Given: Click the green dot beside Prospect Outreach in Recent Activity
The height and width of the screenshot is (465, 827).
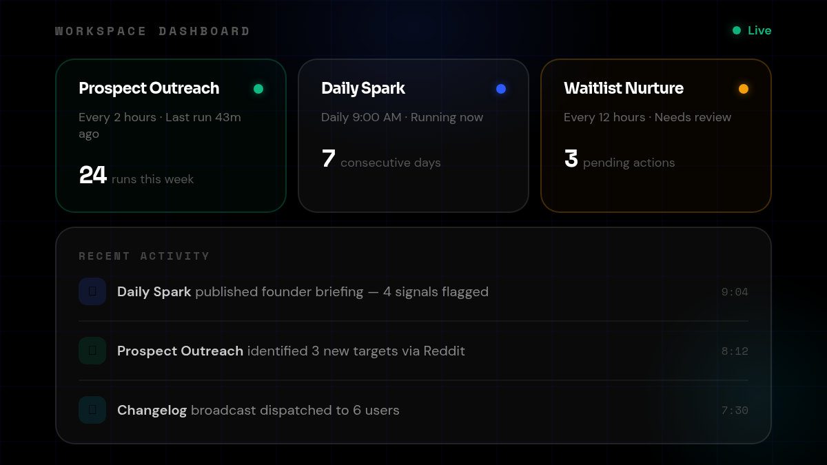Looking at the screenshot, I should [92, 351].
